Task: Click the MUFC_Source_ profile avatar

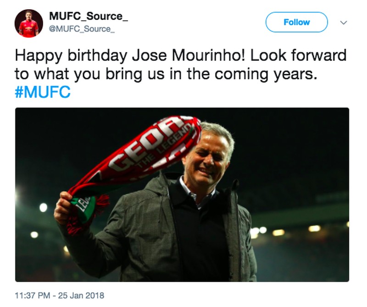Action: click(x=29, y=22)
